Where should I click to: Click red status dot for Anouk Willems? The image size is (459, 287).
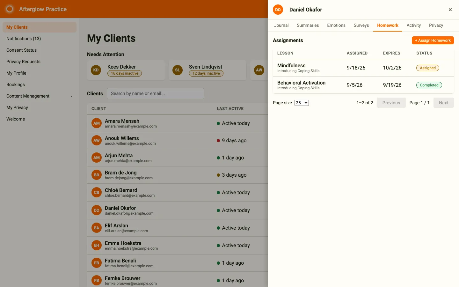pyautogui.click(x=218, y=141)
